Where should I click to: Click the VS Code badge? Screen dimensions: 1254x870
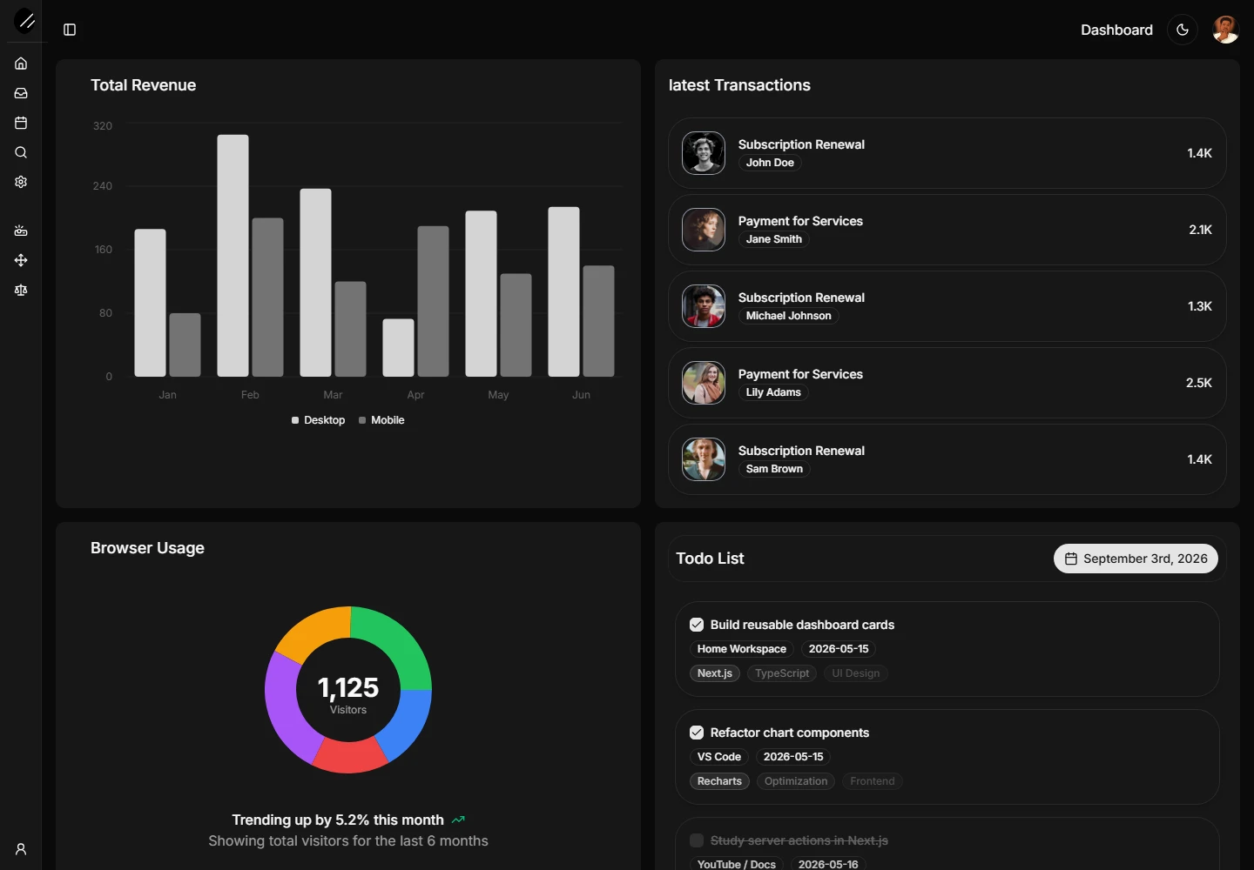(719, 757)
